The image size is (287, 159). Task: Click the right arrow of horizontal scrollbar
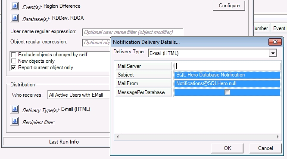(278, 137)
